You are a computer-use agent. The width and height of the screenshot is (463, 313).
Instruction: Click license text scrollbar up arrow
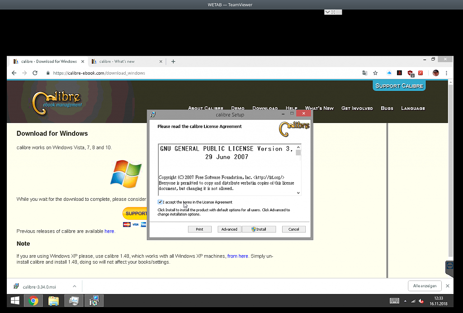[x=298, y=147]
